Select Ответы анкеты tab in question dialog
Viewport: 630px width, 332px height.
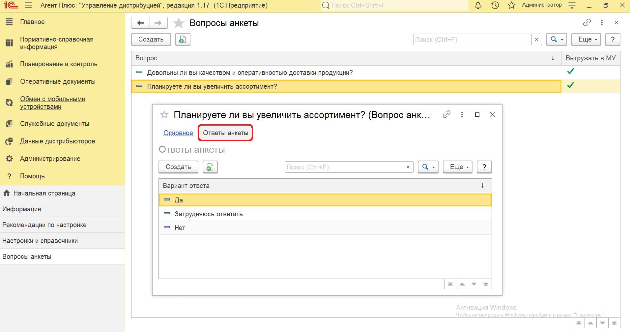(226, 133)
